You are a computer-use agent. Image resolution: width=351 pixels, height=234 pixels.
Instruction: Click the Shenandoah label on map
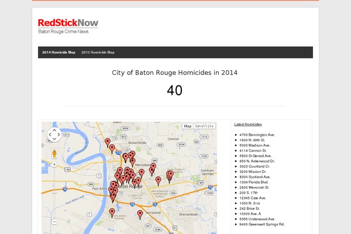[x=188, y=214]
